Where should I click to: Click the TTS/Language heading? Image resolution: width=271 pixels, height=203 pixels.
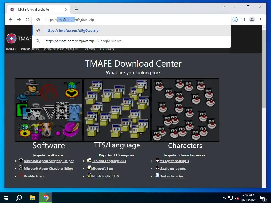117,145
